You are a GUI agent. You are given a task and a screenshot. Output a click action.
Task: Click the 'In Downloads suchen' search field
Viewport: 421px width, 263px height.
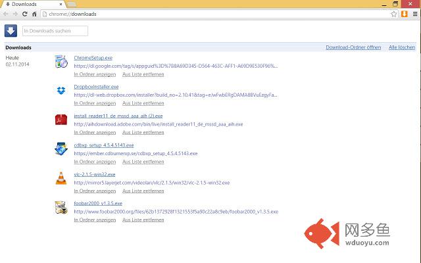[55, 31]
